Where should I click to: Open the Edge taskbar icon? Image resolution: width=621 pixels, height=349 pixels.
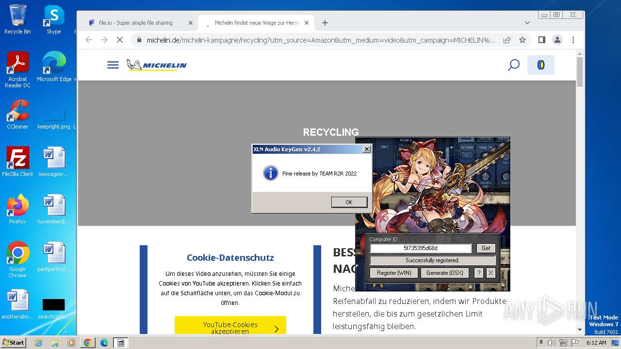pos(104,343)
